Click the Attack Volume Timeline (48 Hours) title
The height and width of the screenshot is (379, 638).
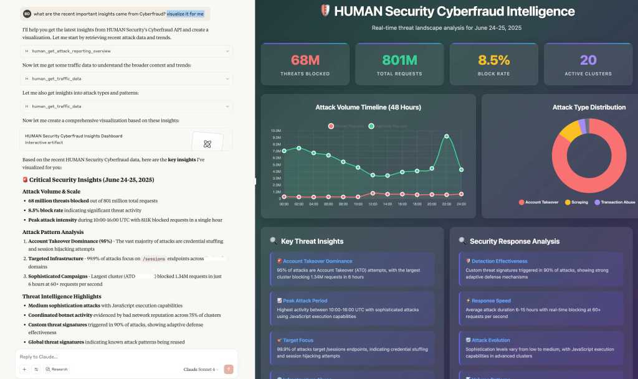click(x=368, y=107)
